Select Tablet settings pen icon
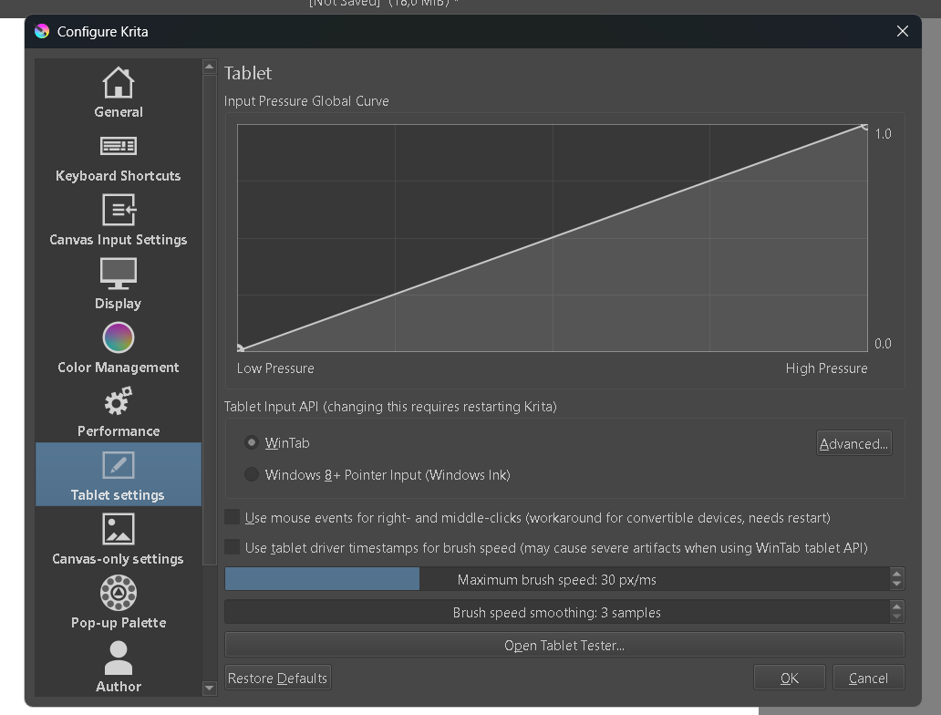 [119, 465]
